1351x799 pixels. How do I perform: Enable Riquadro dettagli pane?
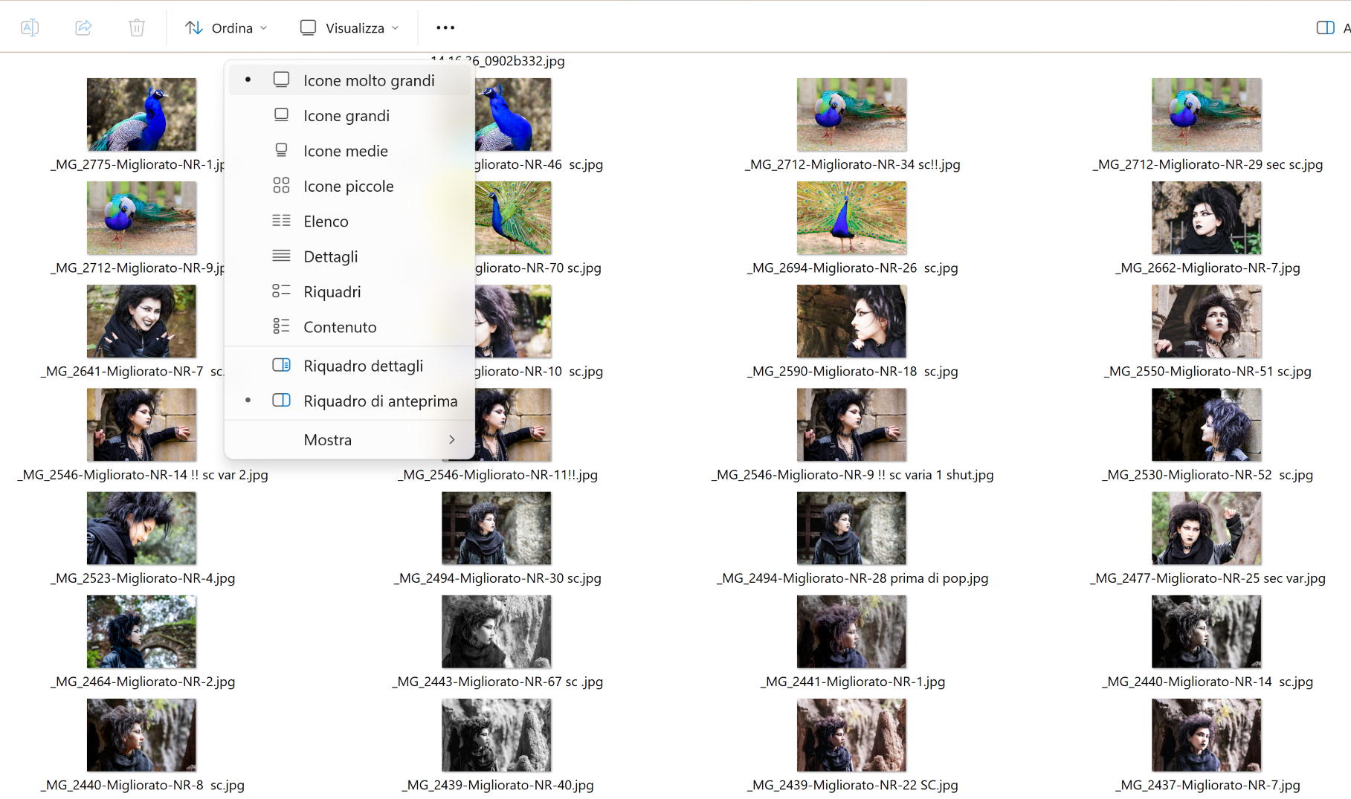(349, 366)
